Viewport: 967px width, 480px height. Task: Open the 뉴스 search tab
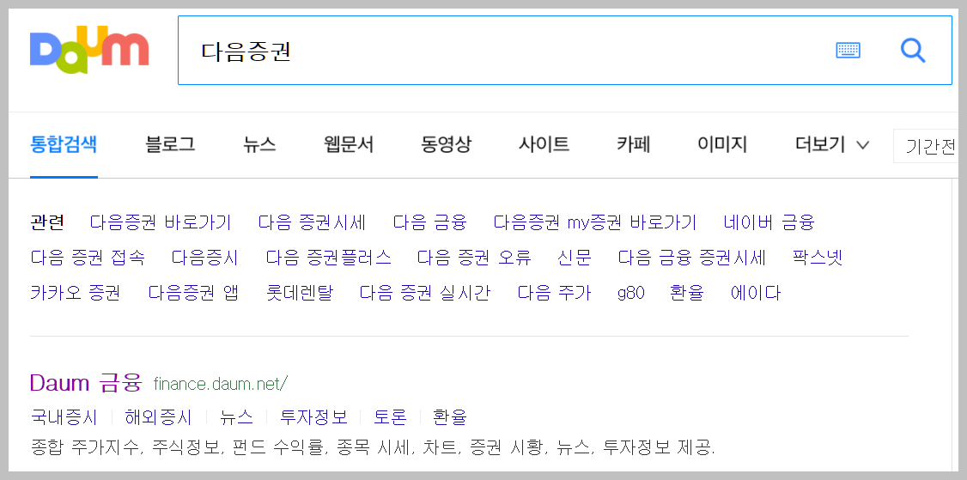259,145
